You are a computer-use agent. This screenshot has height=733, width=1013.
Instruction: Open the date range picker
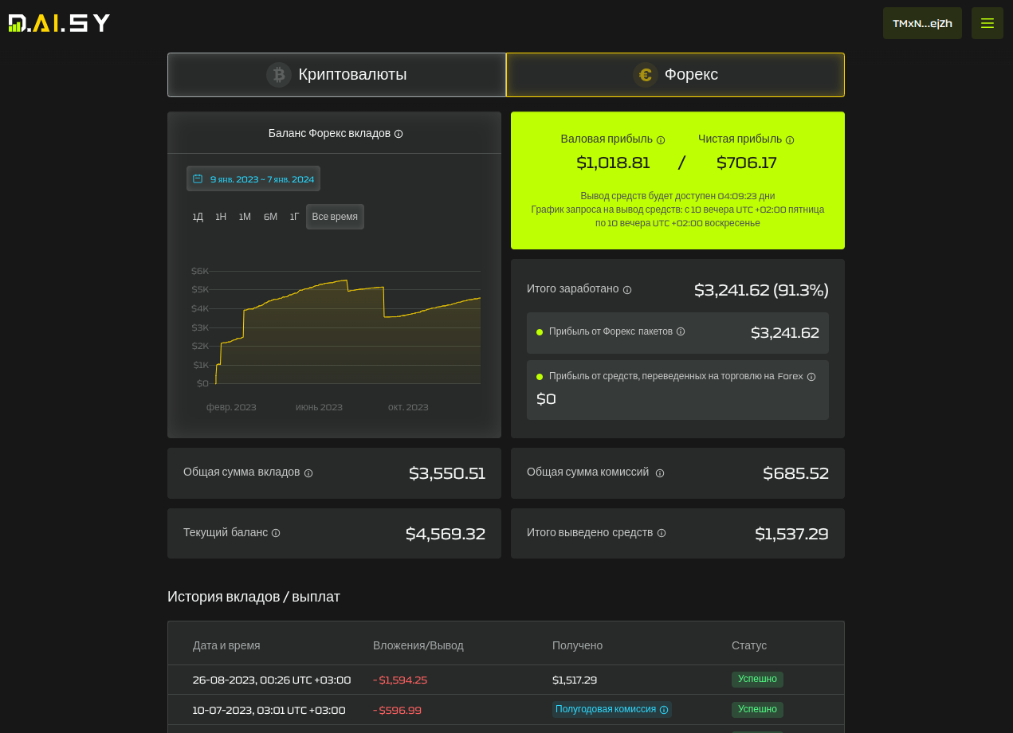click(x=253, y=179)
